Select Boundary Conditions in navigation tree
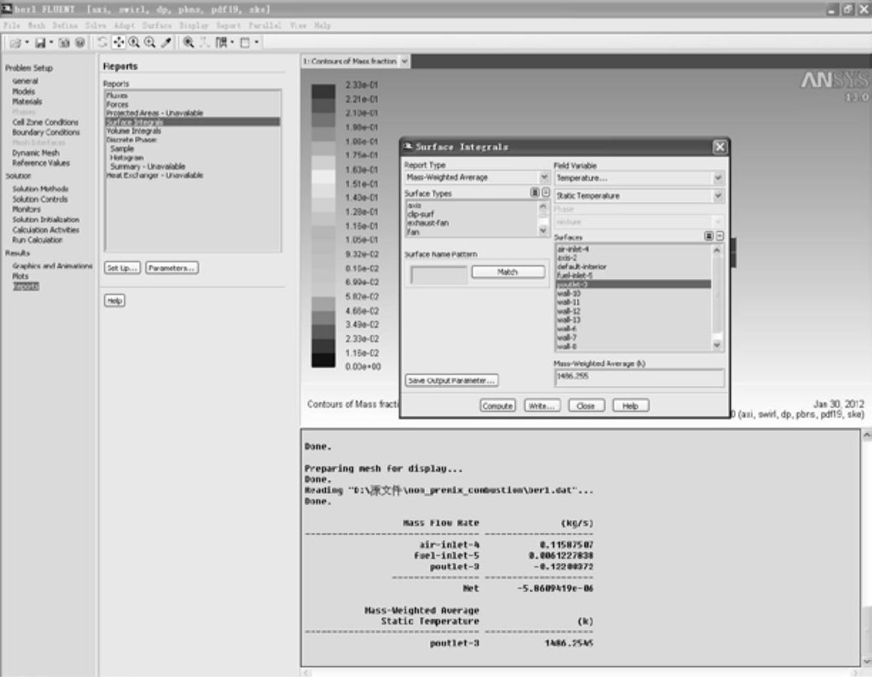 coord(46,132)
